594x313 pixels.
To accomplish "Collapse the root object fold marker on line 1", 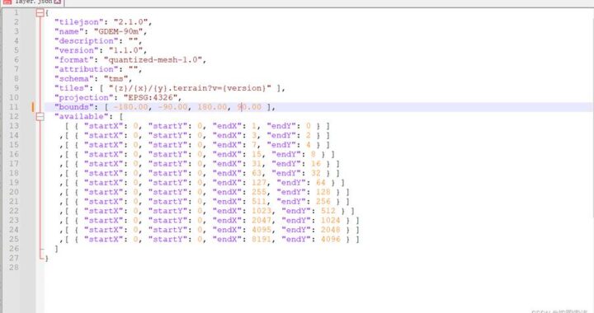I will pyautogui.click(x=40, y=13).
